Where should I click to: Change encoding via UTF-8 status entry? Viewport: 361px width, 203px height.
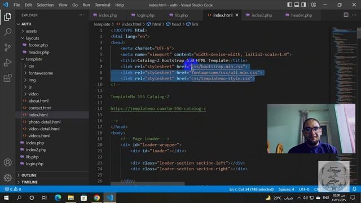pyautogui.click(x=304, y=189)
